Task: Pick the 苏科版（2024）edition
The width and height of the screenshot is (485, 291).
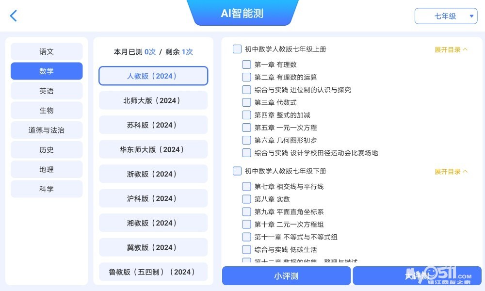Action: tap(153, 125)
